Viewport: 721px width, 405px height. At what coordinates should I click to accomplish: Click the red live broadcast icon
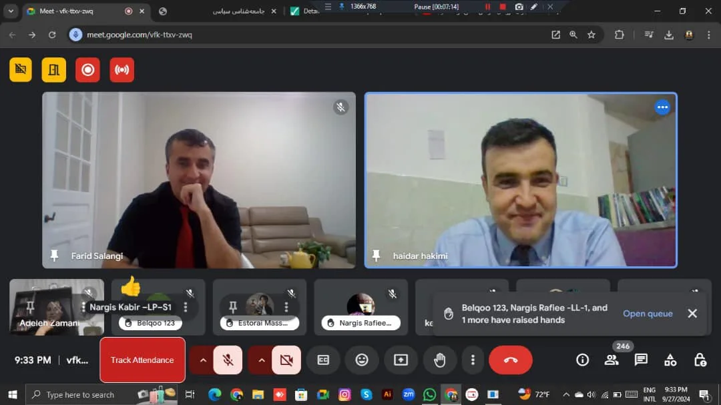[x=122, y=70]
